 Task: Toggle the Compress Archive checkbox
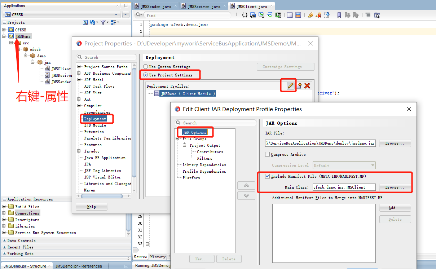coord(267,154)
